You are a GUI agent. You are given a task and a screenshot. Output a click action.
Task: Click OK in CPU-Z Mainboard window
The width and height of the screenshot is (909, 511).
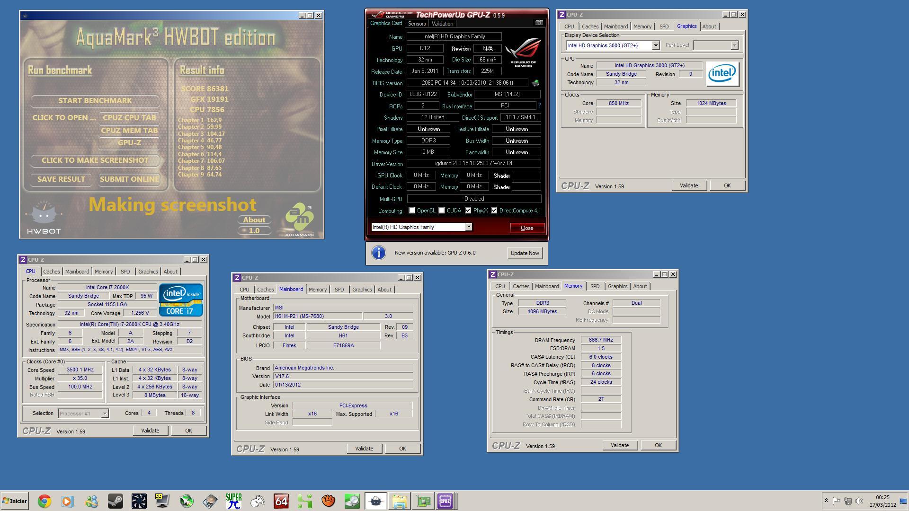402,449
